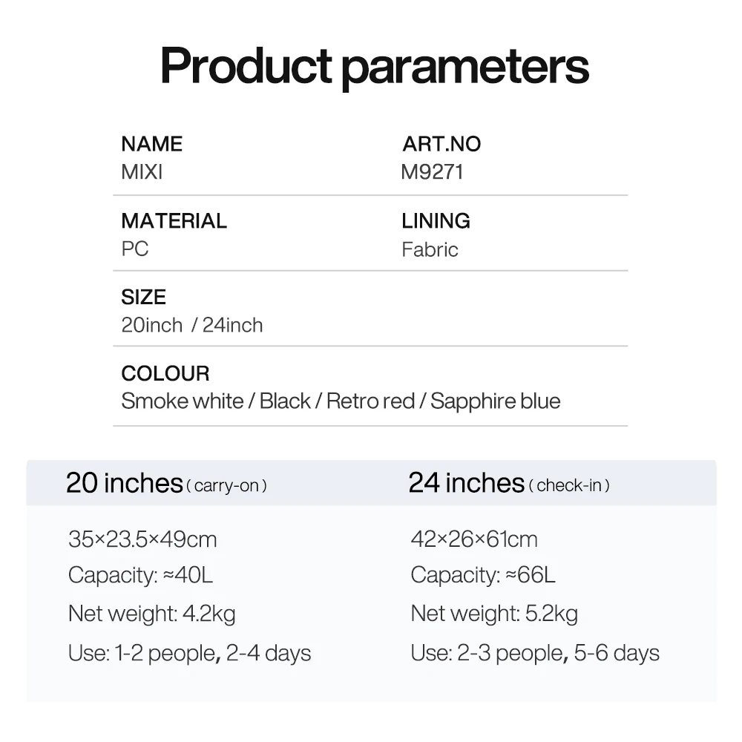Click the "Product parameters" heading

374,65
